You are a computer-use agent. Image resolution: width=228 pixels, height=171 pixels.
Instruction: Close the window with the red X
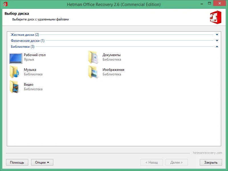(x=219, y=3)
